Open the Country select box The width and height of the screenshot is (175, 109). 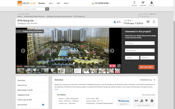click(x=132, y=58)
